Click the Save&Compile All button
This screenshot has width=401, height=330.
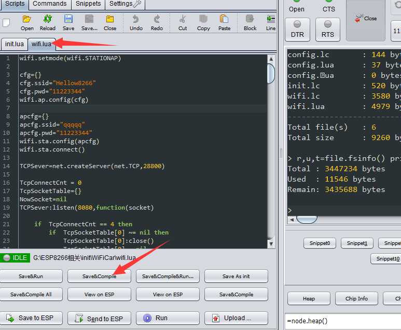[31, 294]
